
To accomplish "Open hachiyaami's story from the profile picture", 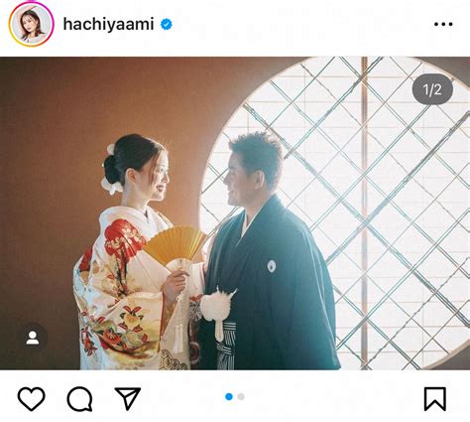I will click(x=32, y=24).
